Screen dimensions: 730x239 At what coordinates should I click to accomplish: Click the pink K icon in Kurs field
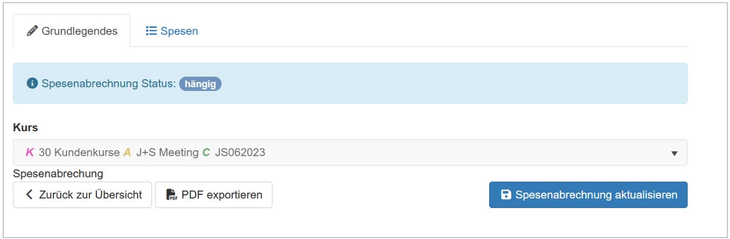click(x=30, y=152)
